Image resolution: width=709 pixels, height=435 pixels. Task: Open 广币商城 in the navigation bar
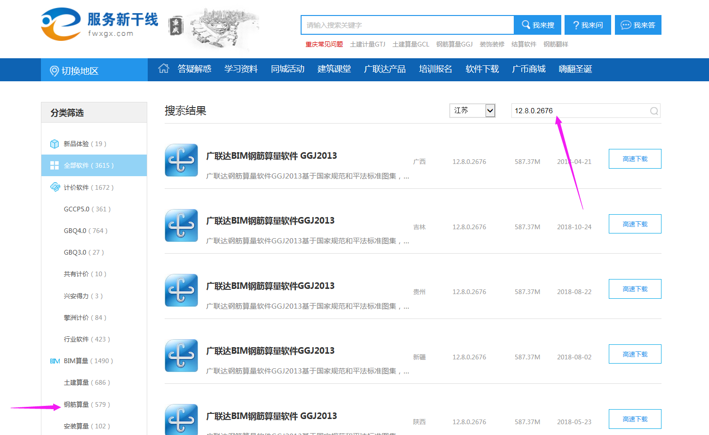coord(529,69)
